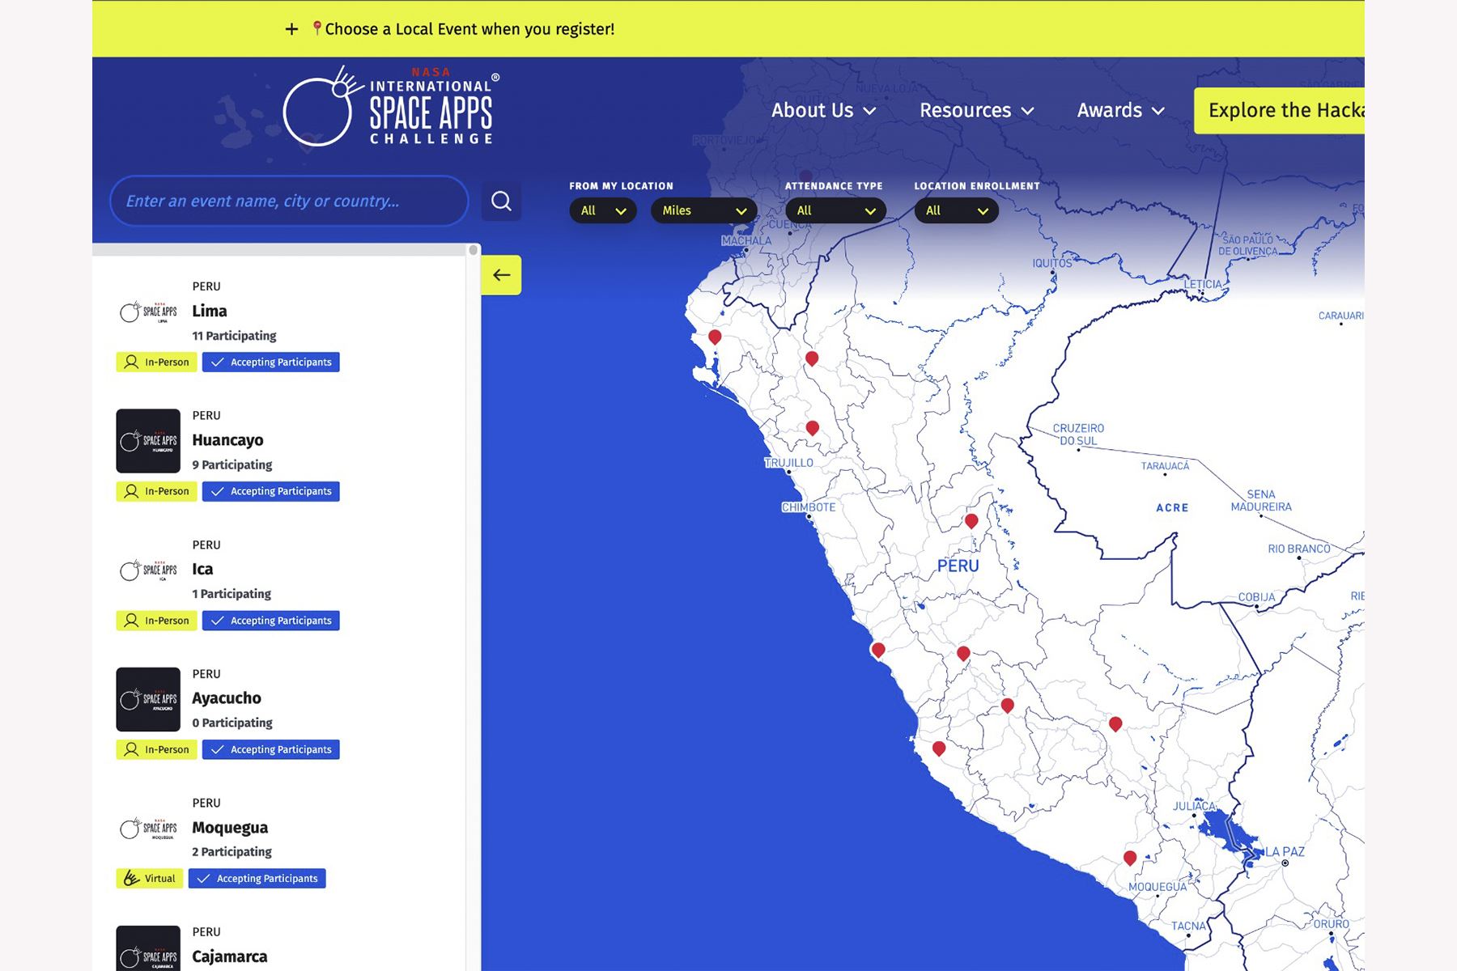Open the Moquegua event title
Viewport: 1457px width, 971px height.
click(x=230, y=828)
